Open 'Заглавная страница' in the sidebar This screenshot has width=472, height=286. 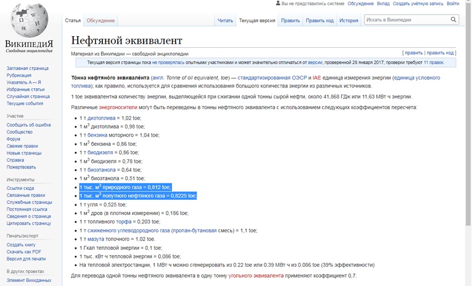28,68
